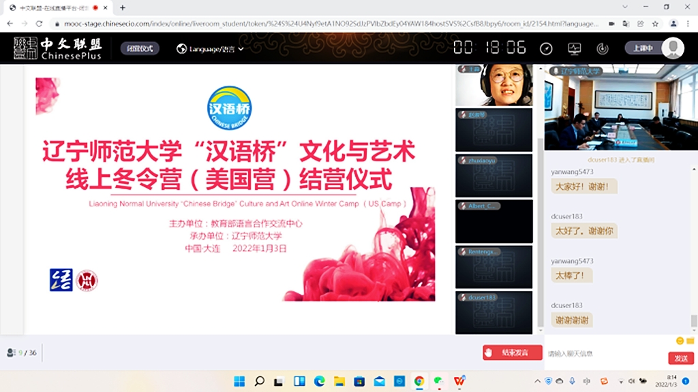Click 发送 to send chat message
Image resolution: width=698 pixels, height=392 pixels.
(x=681, y=358)
